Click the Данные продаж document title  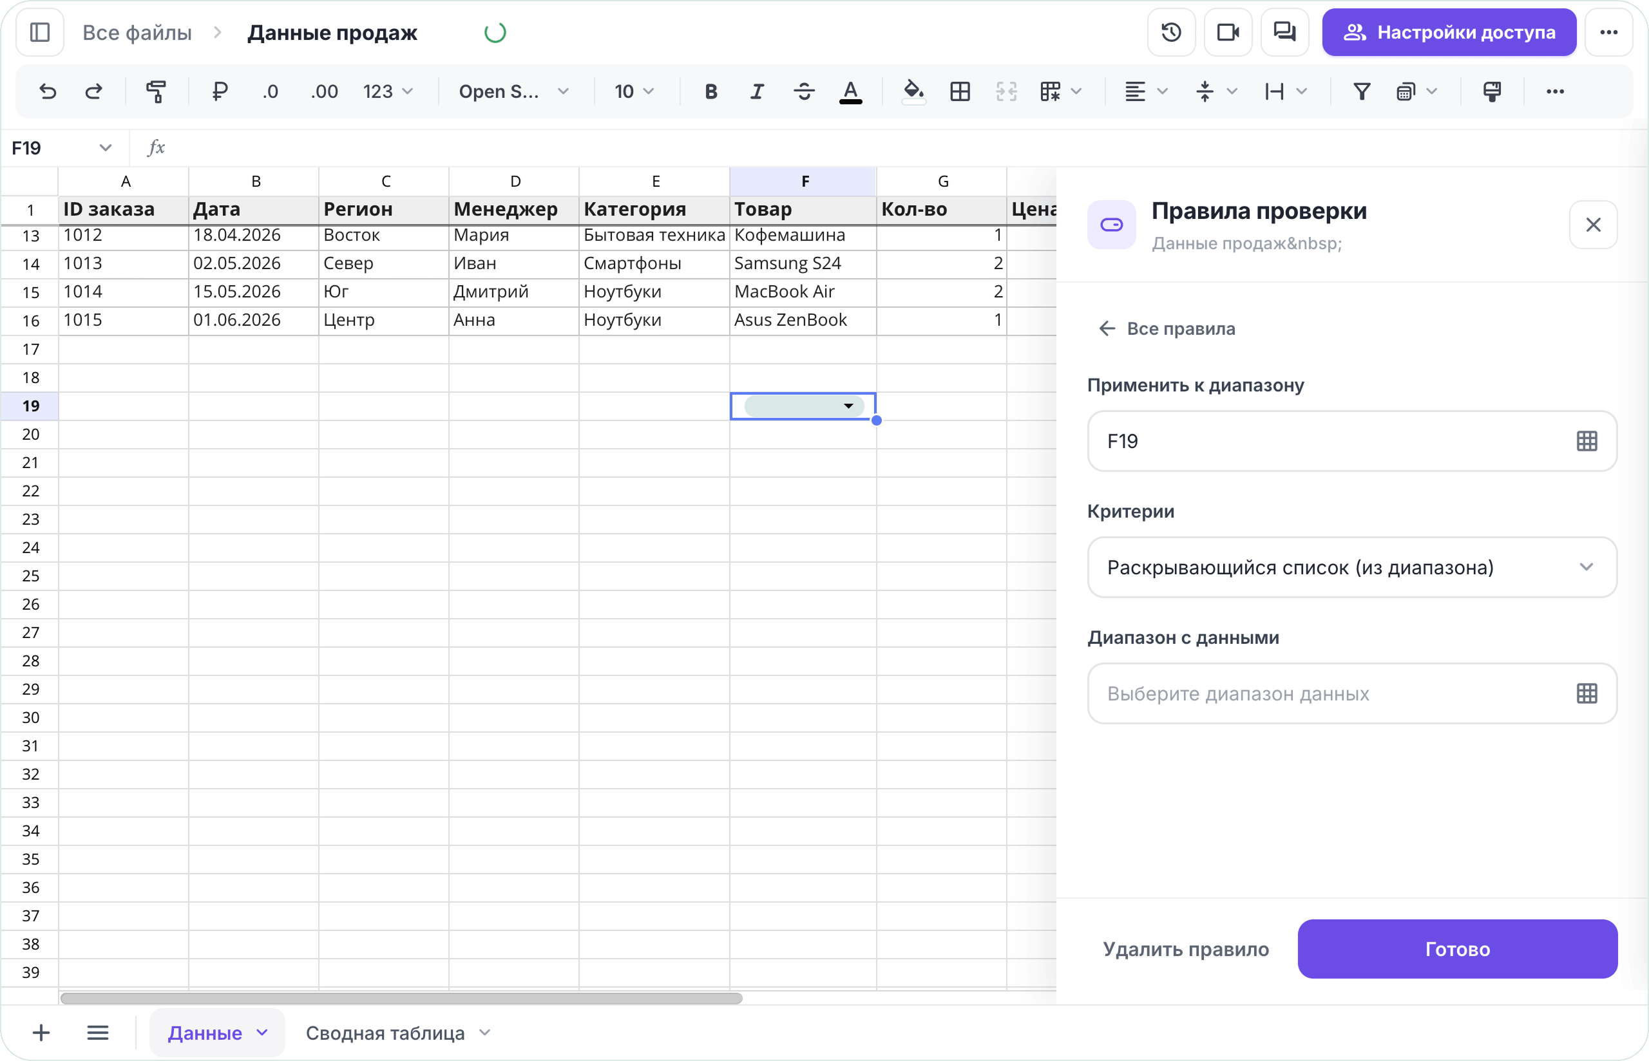click(x=332, y=32)
